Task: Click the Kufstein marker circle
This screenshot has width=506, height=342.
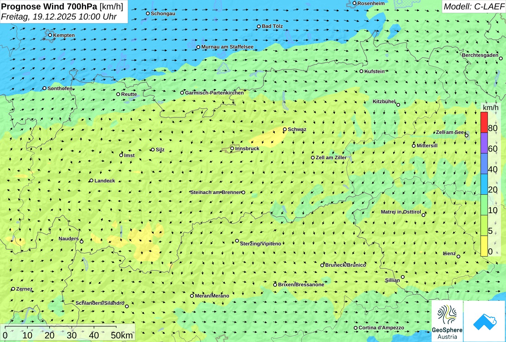Action: coord(361,71)
